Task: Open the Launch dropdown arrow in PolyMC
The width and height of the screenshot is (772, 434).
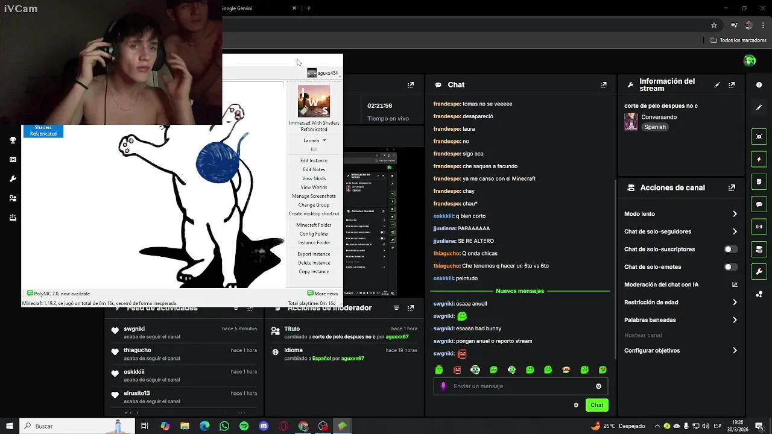Action: tap(324, 140)
